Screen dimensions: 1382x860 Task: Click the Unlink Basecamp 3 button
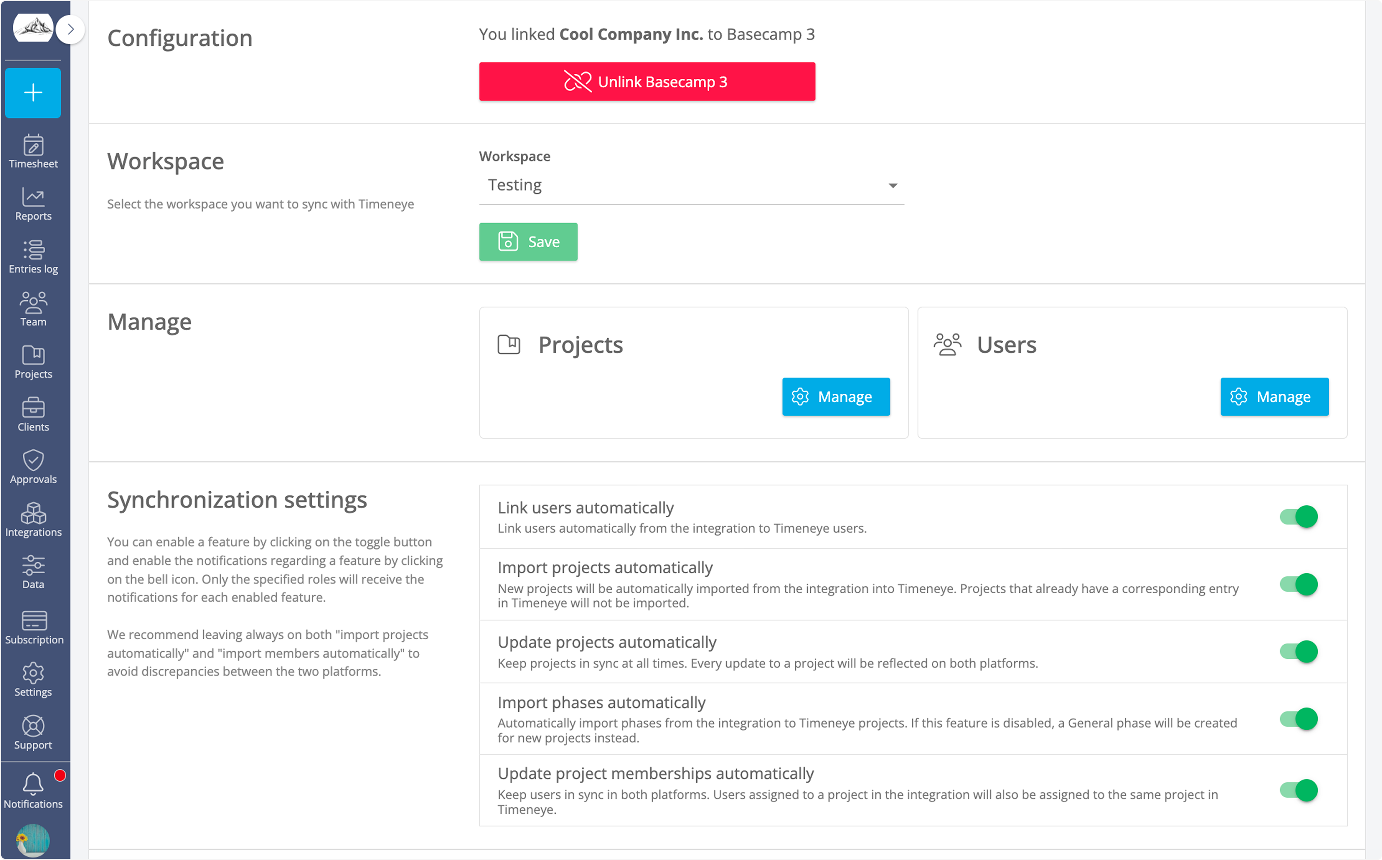click(647, 82)
